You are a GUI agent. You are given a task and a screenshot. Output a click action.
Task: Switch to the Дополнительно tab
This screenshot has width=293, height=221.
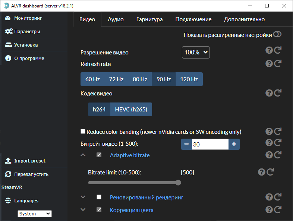(245, 19)
